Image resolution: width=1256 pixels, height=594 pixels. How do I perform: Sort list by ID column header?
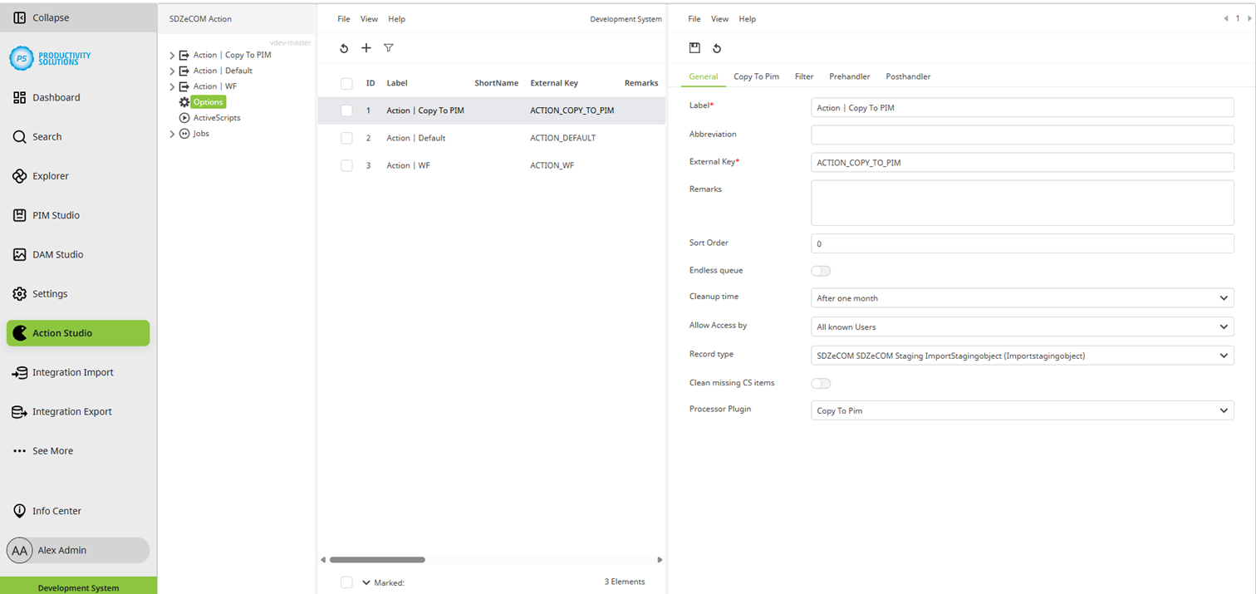point(370,83)
